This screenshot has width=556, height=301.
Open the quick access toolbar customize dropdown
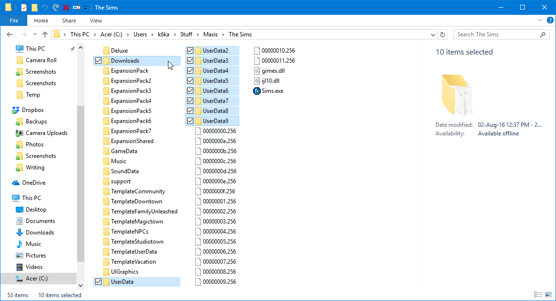pos(86,8)
